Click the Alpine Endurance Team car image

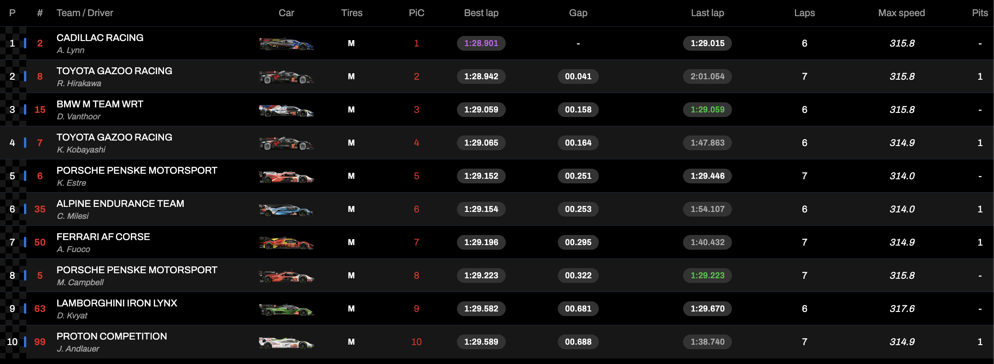point(286,210)
